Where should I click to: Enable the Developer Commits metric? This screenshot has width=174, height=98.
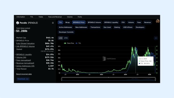click(66, 32)
